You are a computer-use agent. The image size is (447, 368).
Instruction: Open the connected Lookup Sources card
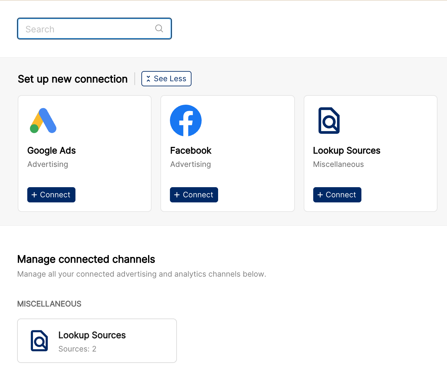pyautogui.click(x=97, y=341)
